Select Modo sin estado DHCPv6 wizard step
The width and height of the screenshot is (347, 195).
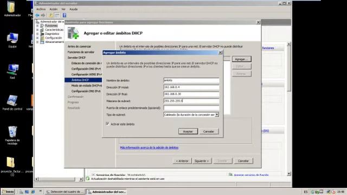87,86
